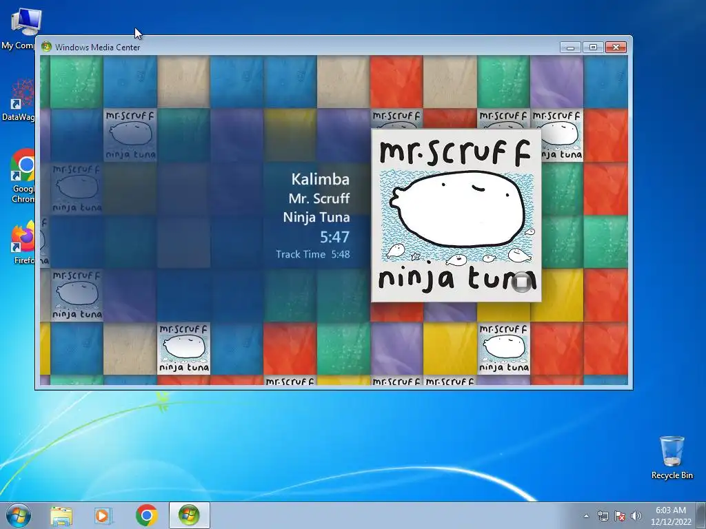Select the Firefox desktop shortcut
Screen dimensions: 706x529
[23, 242]
